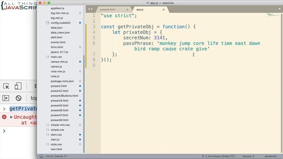The height and width of the screenshot is (159, 283).
Task: Open note.js in the sidebar
Action: click(x=55, y=76)
